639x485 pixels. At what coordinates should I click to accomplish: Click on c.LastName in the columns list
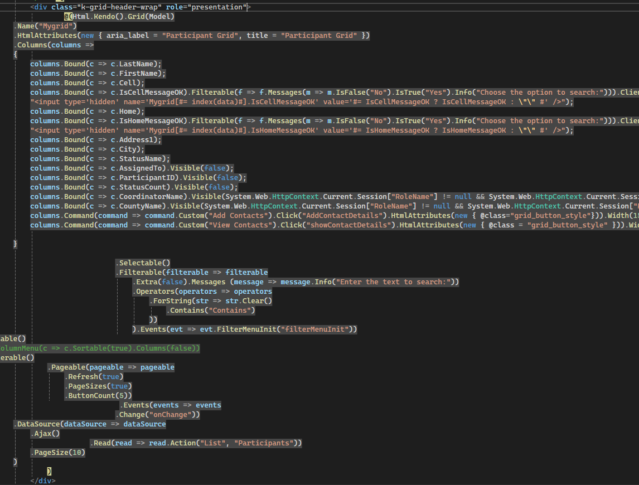(x=134, y=64)
